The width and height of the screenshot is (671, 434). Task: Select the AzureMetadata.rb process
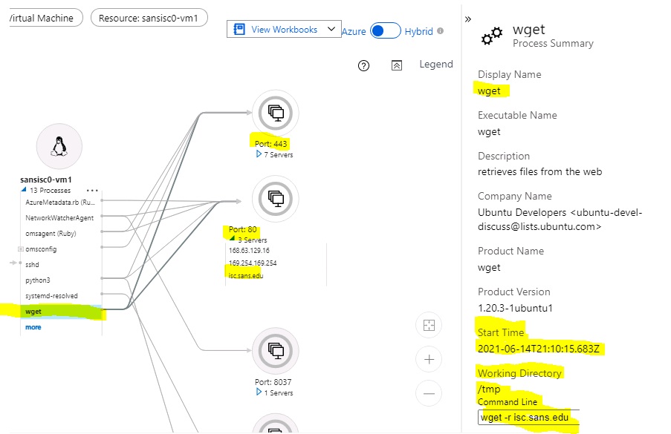60,202
